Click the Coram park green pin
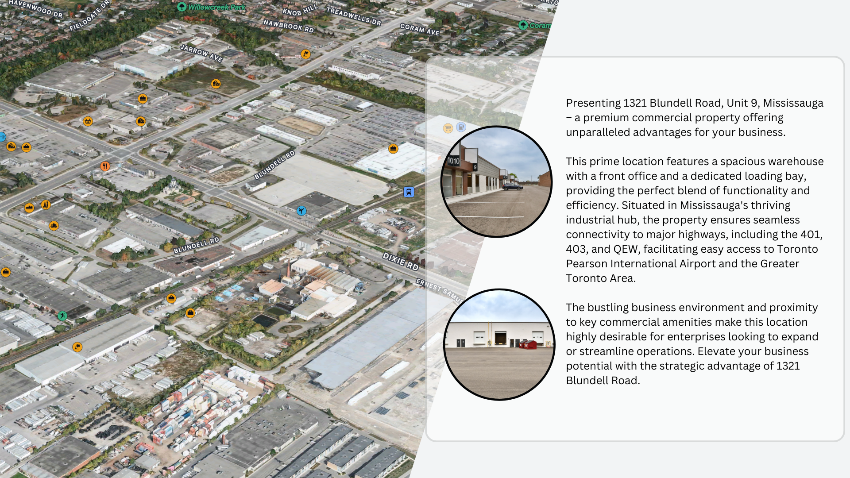This screenshot has width=850, height=478. click(523, 25)
